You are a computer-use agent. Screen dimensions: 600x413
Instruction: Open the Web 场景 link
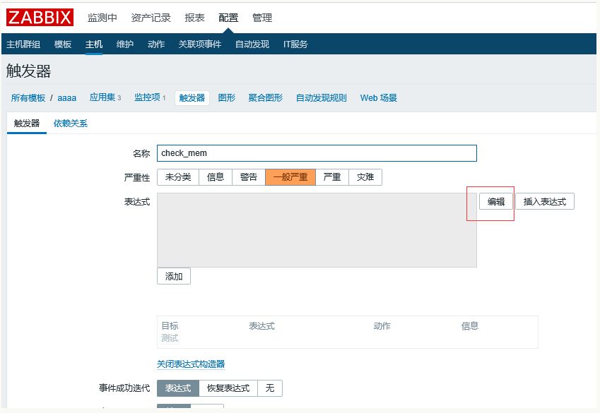[378, 98]
